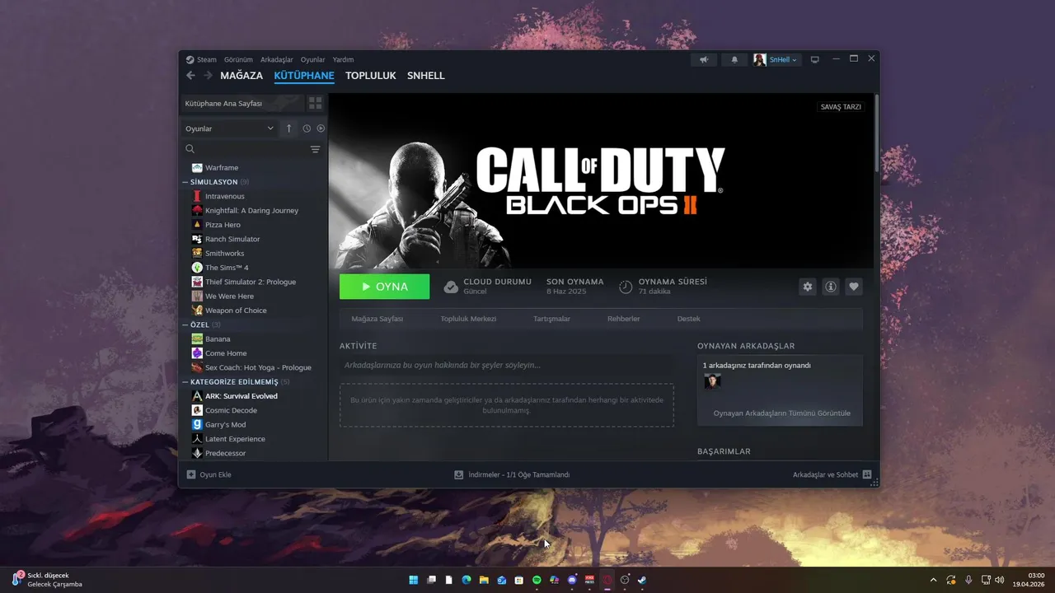Click the green OYNA play button
The width and height of the screenshot is (1055, 593).
coord(384,287)
